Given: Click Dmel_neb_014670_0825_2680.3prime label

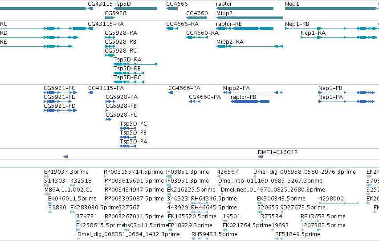Looking at the screenshot, I should [x=273, y=190].
